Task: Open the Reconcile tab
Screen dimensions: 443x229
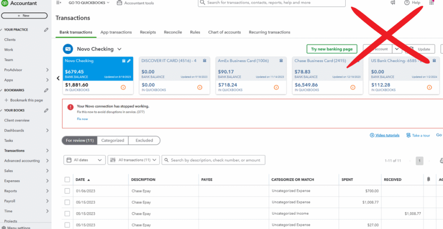Action: click(173, 32)
